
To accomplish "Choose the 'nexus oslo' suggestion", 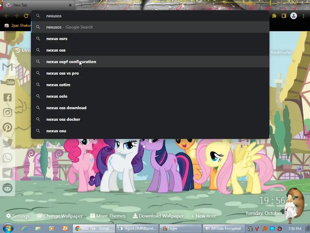I will tap(150, 96).
